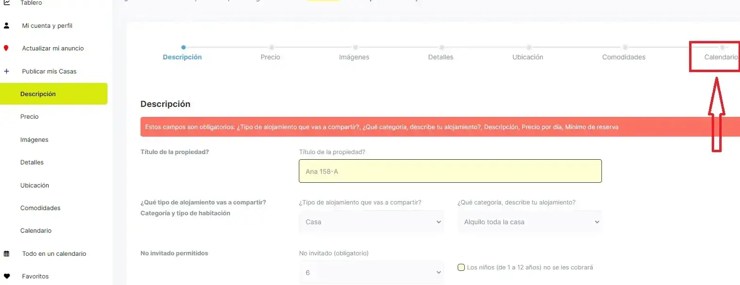Click the No invitado permitidos label

174,253
